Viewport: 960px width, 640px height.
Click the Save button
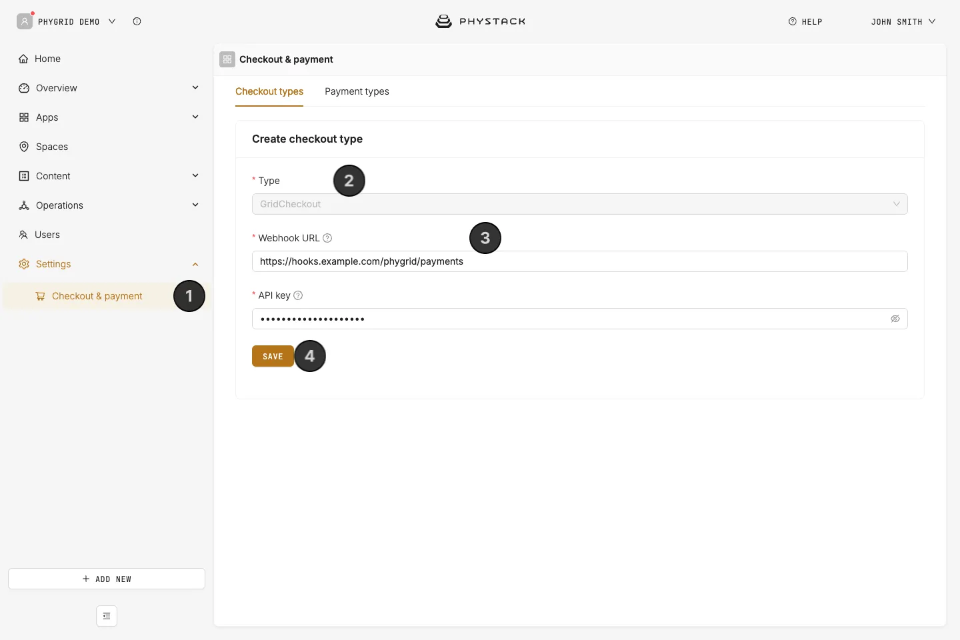click(x=273, y=356)
